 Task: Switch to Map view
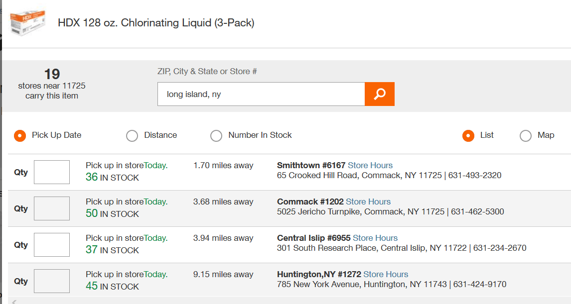526,135
